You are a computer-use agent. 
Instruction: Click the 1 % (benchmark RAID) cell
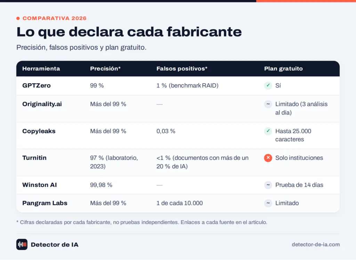click(187, 86)
